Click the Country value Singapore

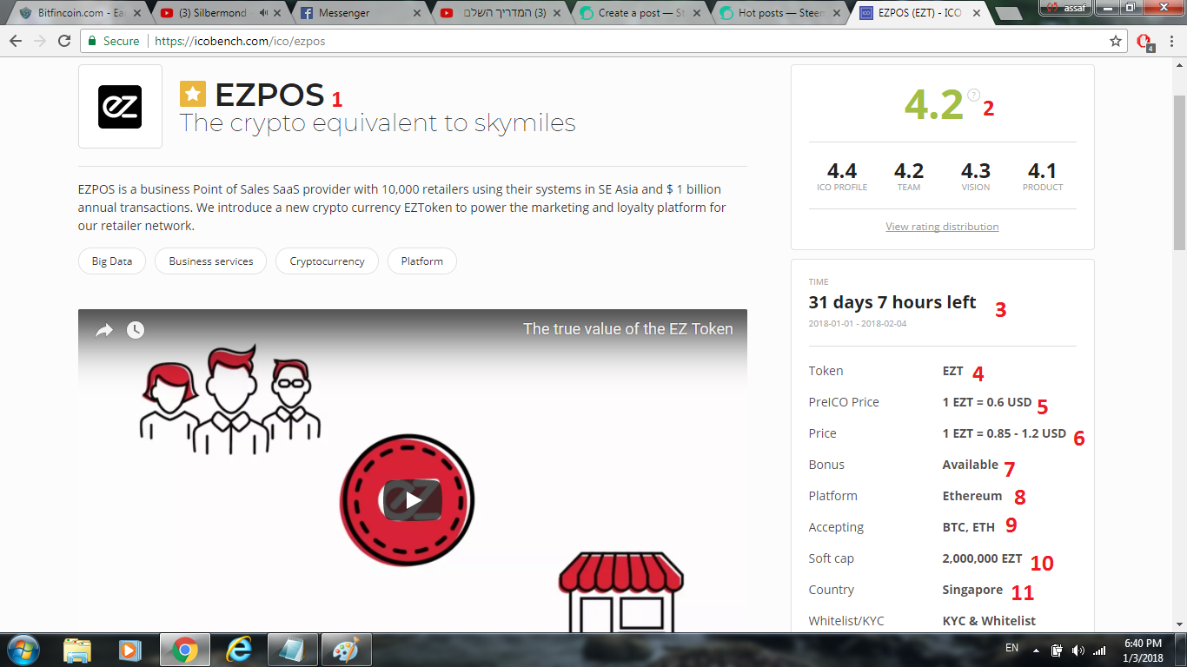pyautogui.click(x=972, y=590)
